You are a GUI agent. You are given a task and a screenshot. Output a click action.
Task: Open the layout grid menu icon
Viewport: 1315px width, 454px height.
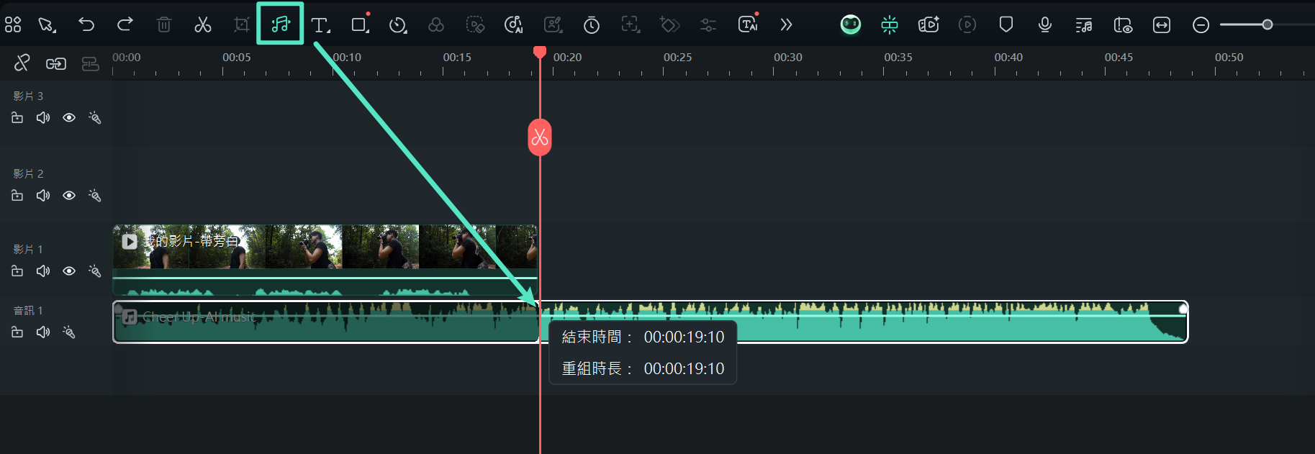(x=13, y=25)
